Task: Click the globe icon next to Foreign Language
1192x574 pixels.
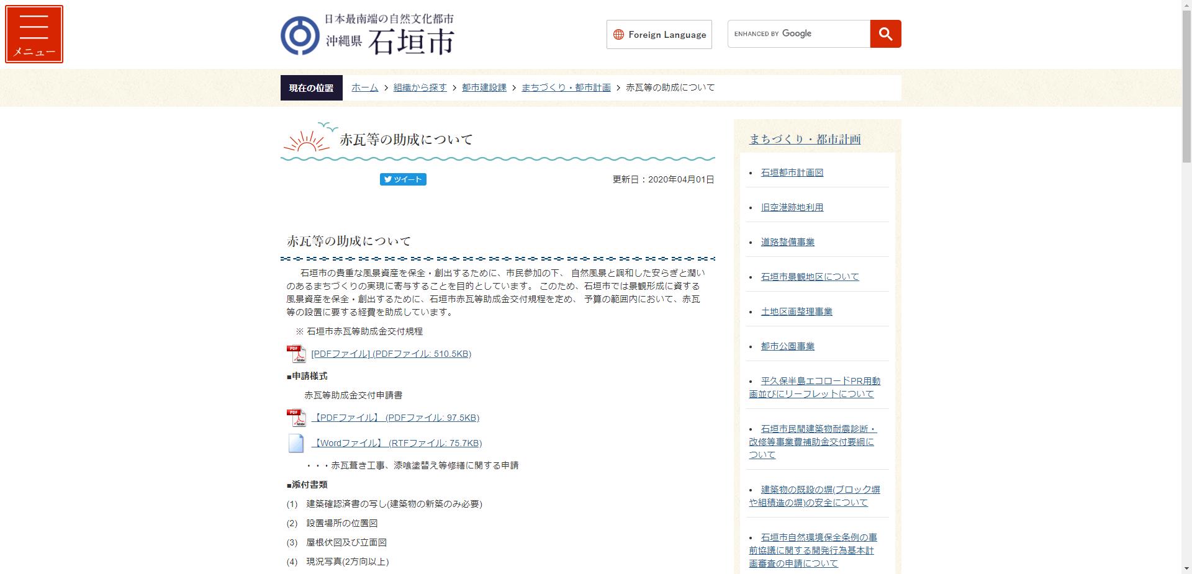Action: point(618,35)
